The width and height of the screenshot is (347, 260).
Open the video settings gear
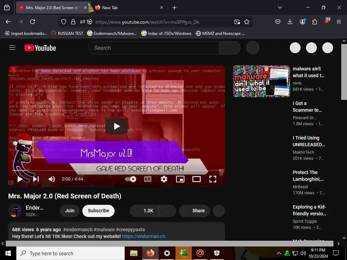click(164, 179)
